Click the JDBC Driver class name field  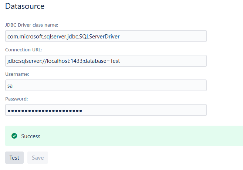(106, 36)
